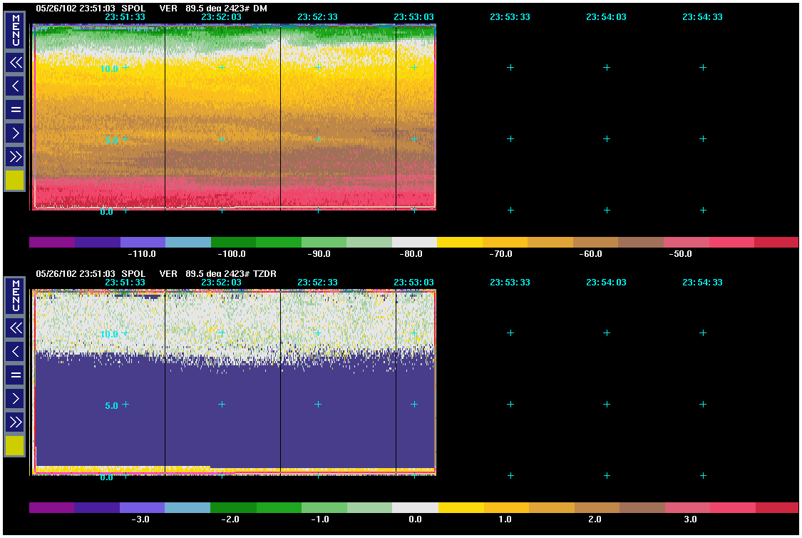
Task: Click the 23:54:03 time label above TZDR plot
Action: (606, 283)
